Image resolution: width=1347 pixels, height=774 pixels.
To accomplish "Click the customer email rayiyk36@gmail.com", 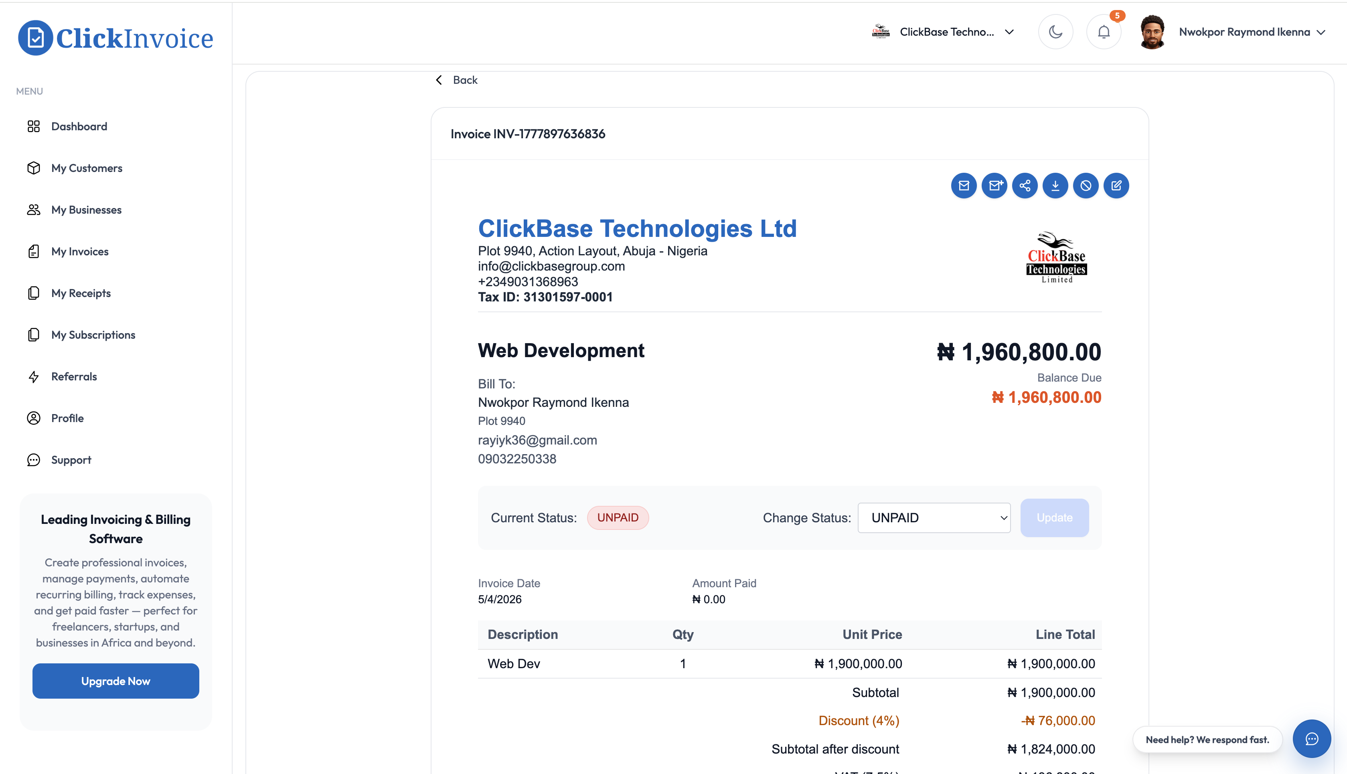I will pos(537,440).
